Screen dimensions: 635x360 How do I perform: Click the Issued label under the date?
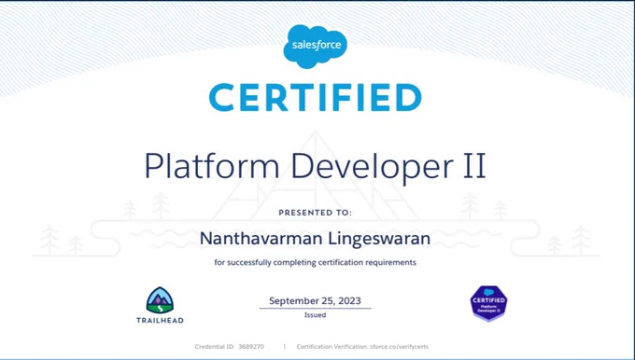[x=315, y=314]
